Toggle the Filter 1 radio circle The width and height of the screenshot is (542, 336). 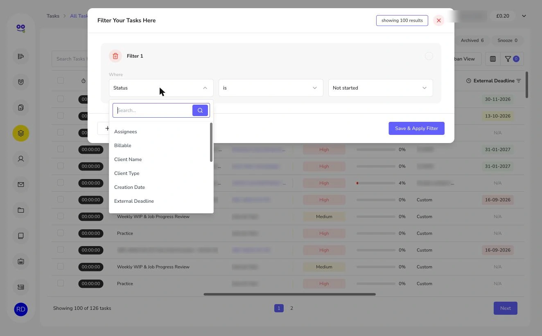[x=429, y=56]
